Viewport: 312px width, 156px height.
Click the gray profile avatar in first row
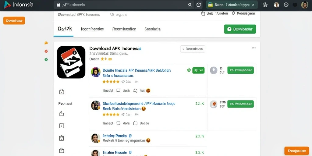click(x=214, y=70)
